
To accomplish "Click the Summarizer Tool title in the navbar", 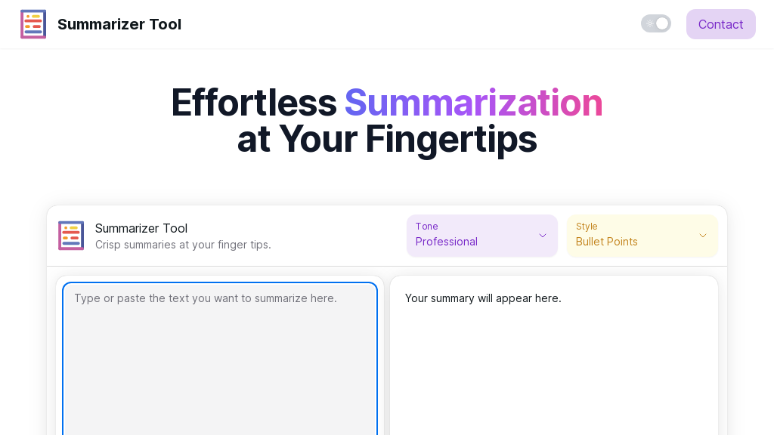I will click(x=119, y=23).
